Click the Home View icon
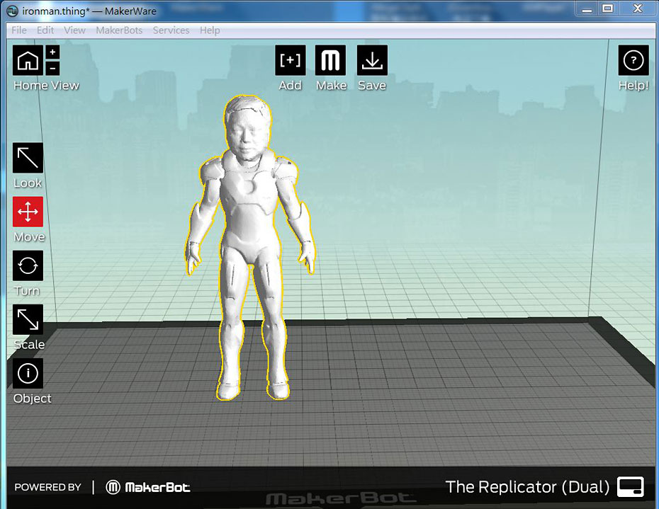 click(x=28, y=60)
